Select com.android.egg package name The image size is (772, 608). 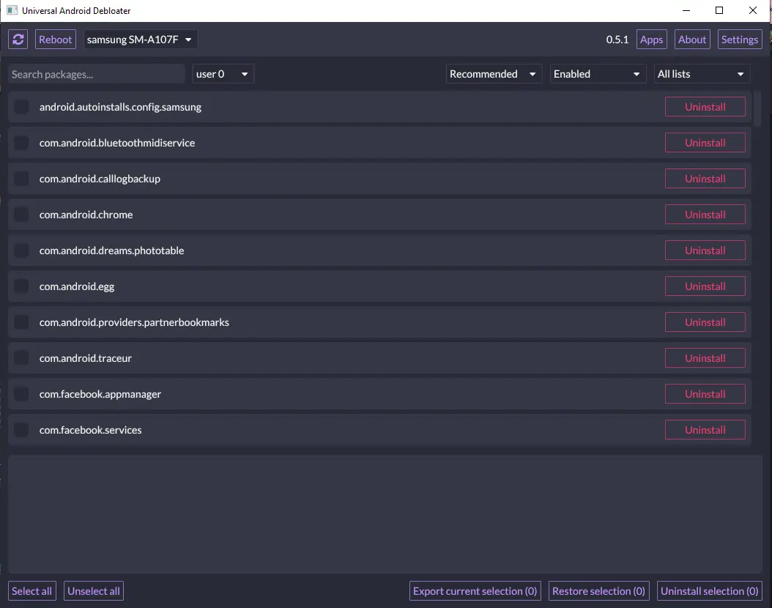click(77, 286)
